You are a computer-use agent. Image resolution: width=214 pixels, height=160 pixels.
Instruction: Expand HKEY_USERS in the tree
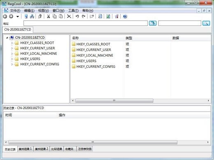[x=12, y=59]
